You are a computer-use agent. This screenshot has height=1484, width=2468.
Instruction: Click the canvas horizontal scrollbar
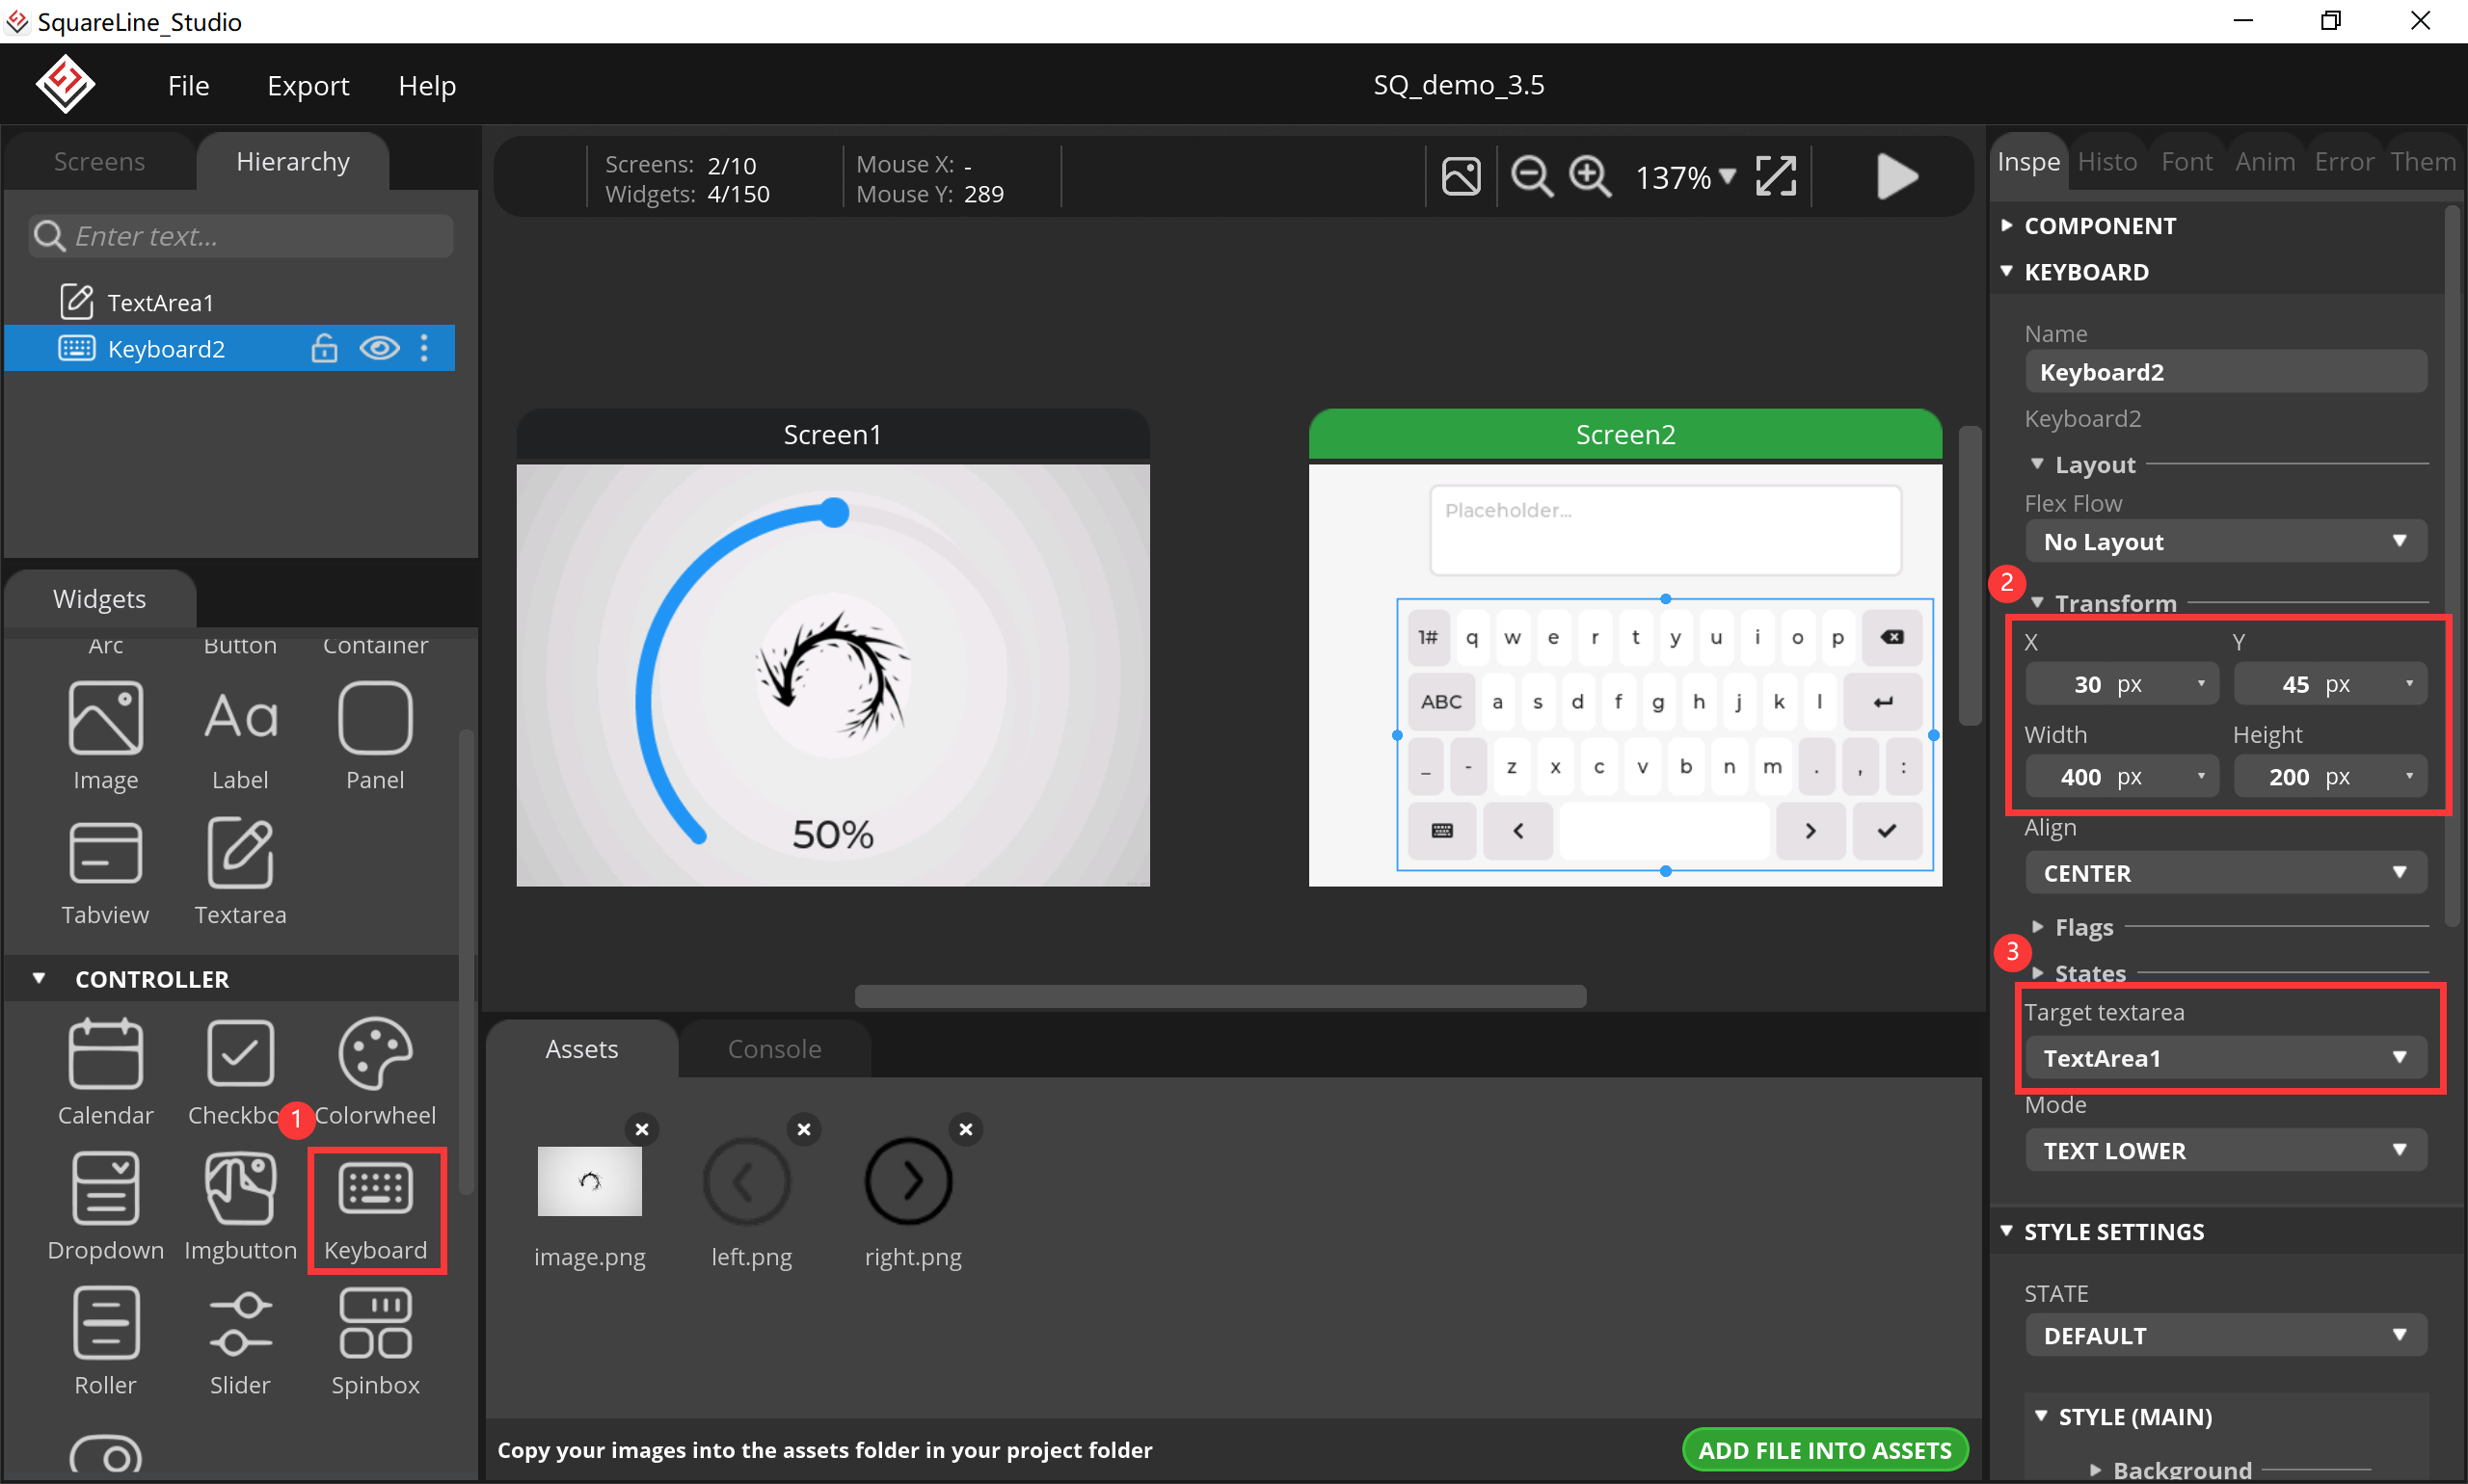(x=1221, y=996)
